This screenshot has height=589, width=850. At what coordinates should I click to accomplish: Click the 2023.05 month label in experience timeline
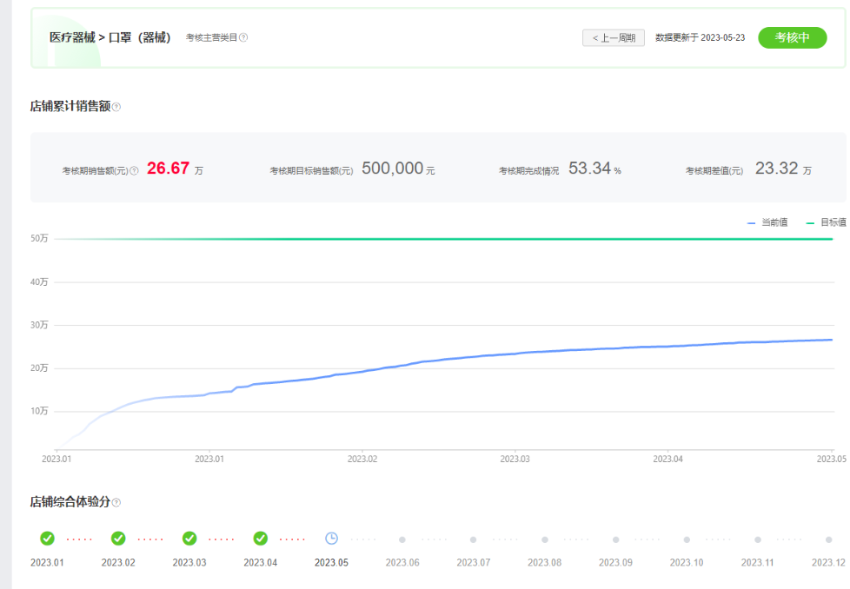click(331, 562)
